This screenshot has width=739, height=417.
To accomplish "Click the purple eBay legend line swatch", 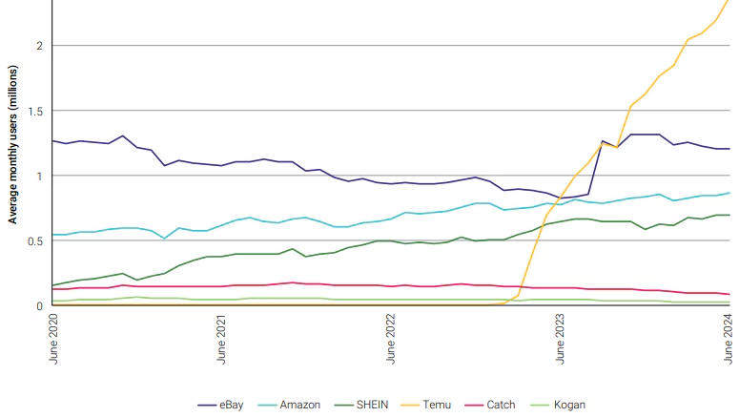I will coord(206,406).
